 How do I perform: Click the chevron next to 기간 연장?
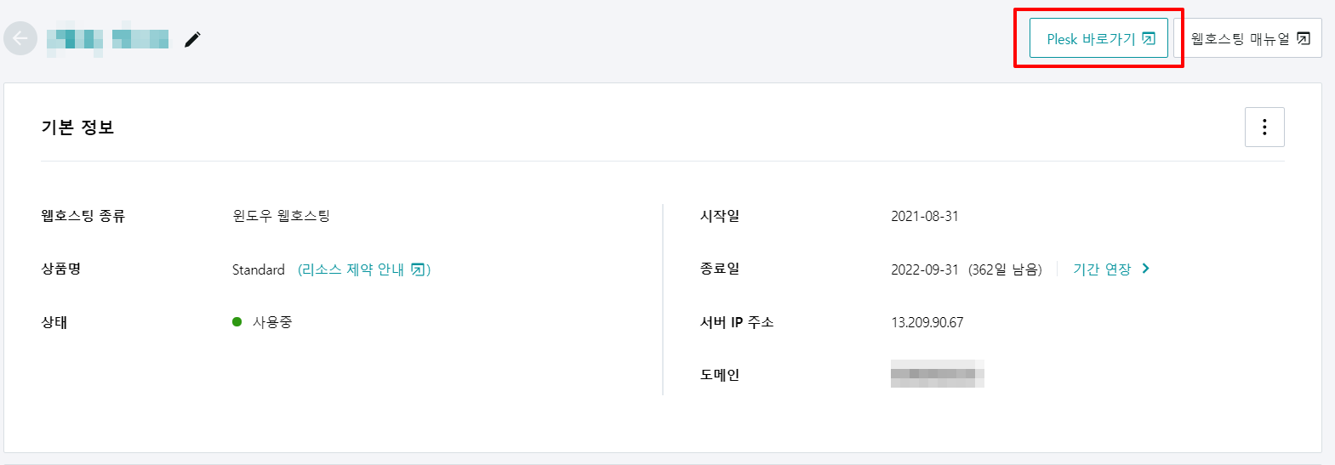click(x=1145, y=269)
